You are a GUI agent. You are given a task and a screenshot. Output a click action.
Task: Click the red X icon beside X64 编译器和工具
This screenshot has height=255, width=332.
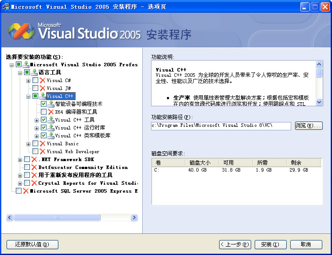(51, 112)
